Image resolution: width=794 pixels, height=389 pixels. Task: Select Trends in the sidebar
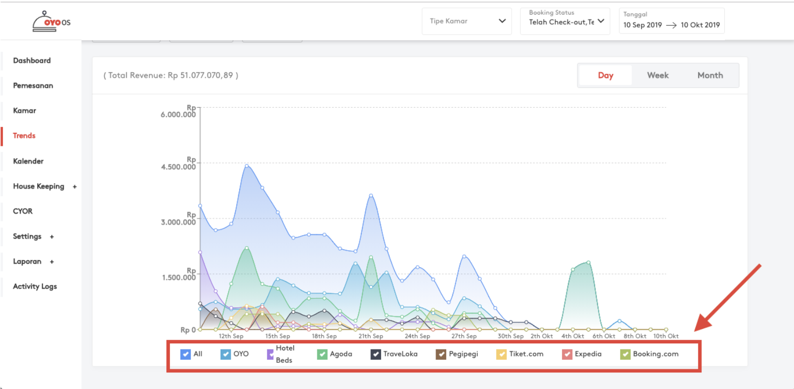pos(24,136)
